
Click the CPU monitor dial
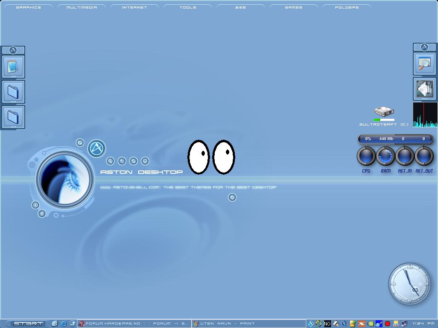[x=366, y=156]
